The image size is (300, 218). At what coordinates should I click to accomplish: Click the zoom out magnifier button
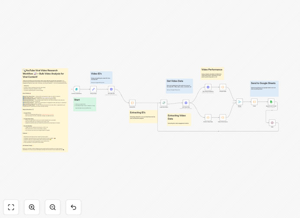(52, 207)
